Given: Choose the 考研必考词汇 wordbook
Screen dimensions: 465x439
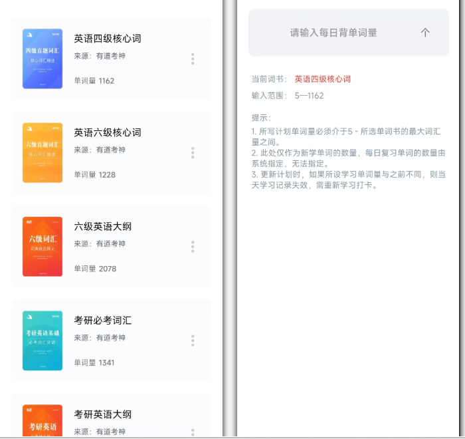Looking at the screenshot, I should [x=102, y=320].
